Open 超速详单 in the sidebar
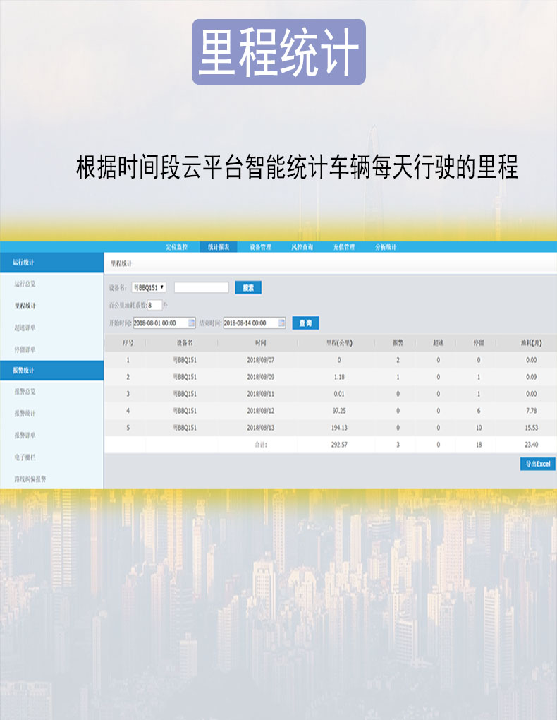 25,328
